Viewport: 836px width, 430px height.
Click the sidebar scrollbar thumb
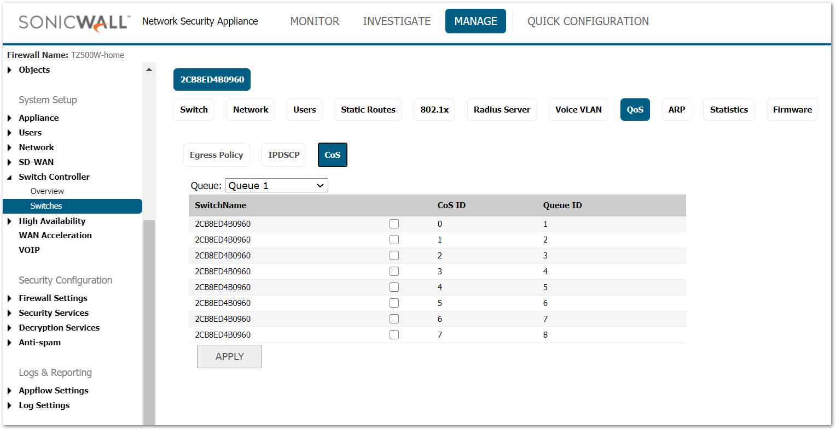pyautogui.click(x=149, y=322)
